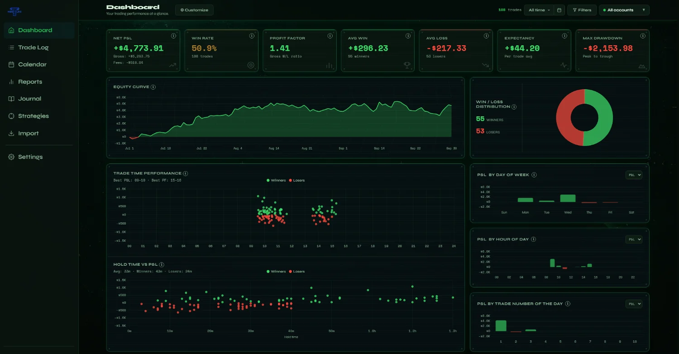The image size is (679, 354).
Task: Open the P&L dropdown in Day of Week panel
Action: [634, 175]
